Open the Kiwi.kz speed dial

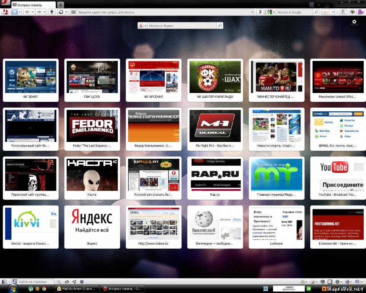click(x=30, y=227)
